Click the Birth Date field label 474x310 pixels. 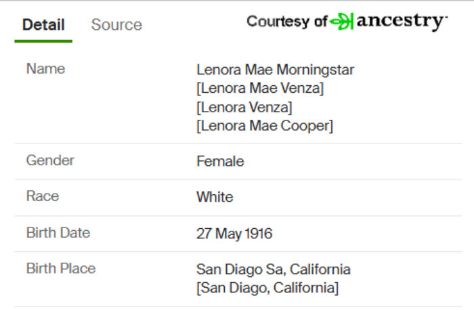click(58, 233)
